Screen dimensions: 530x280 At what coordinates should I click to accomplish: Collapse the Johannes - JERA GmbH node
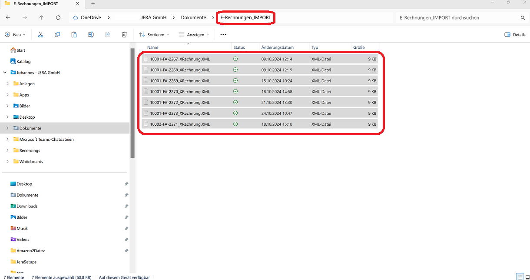[x=5, y=73]
